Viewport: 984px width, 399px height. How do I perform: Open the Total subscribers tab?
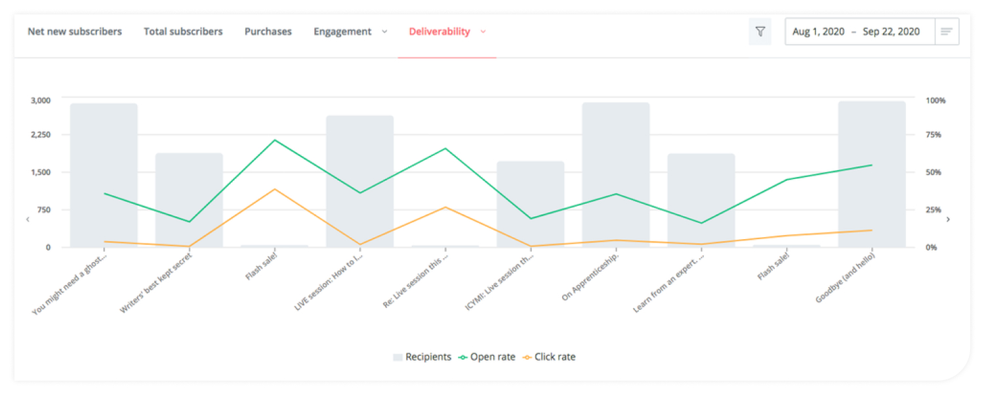(x=183, y=31)
